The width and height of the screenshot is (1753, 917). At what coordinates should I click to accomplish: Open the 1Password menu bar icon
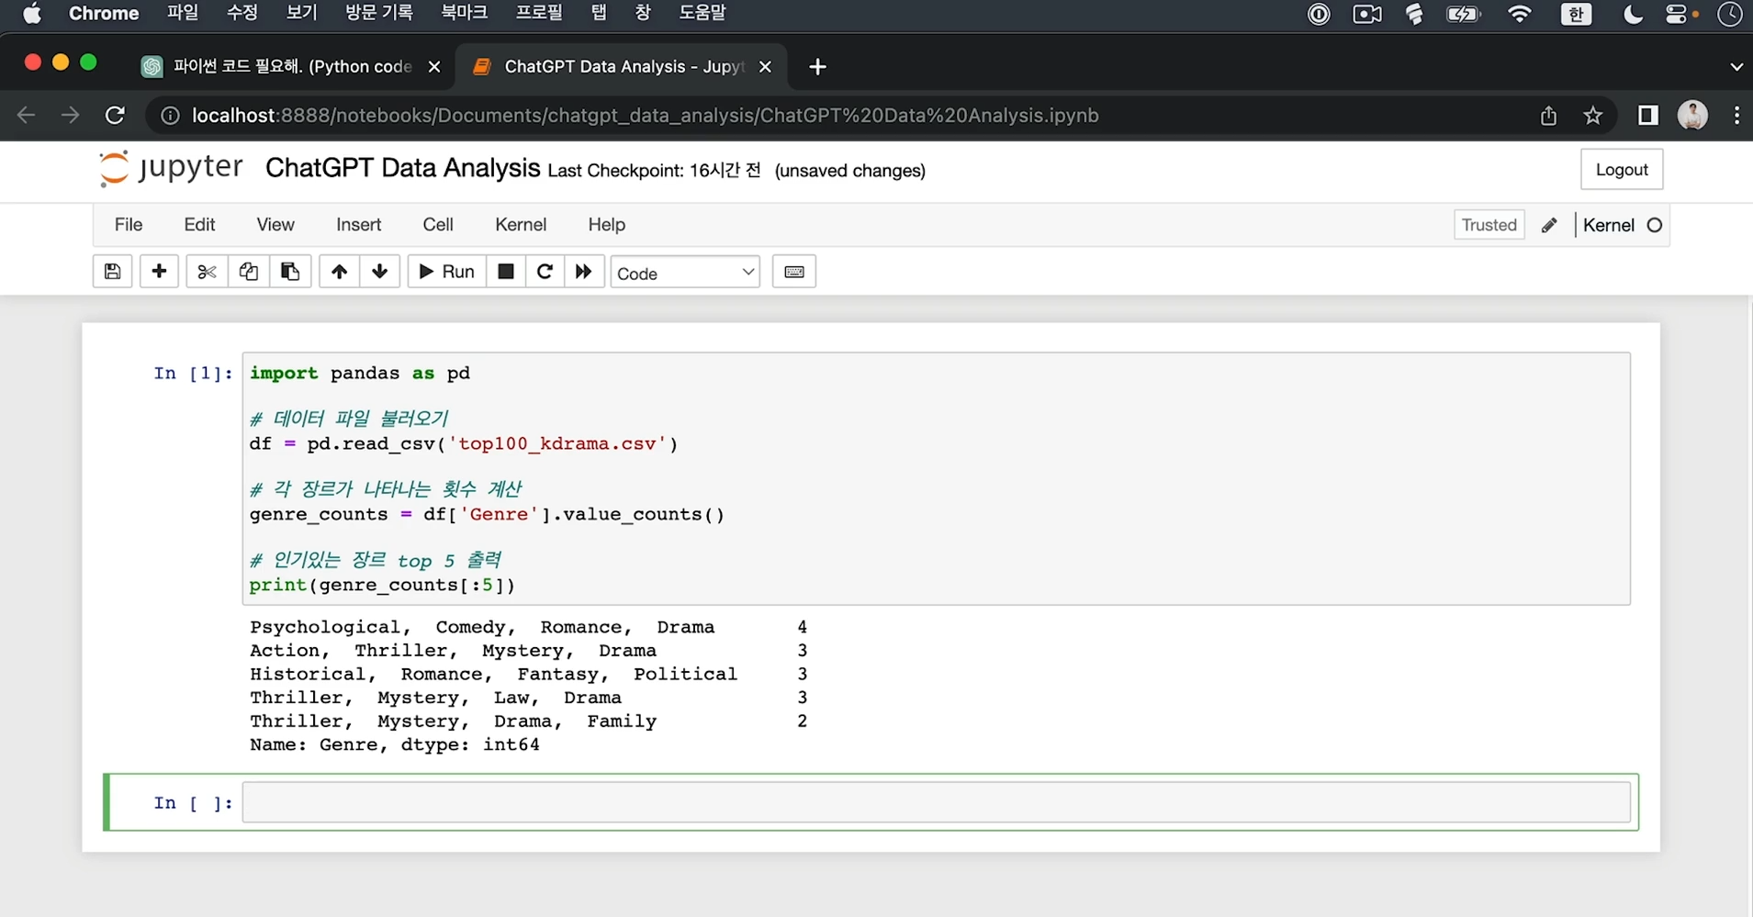click(x=1319, y=14)
